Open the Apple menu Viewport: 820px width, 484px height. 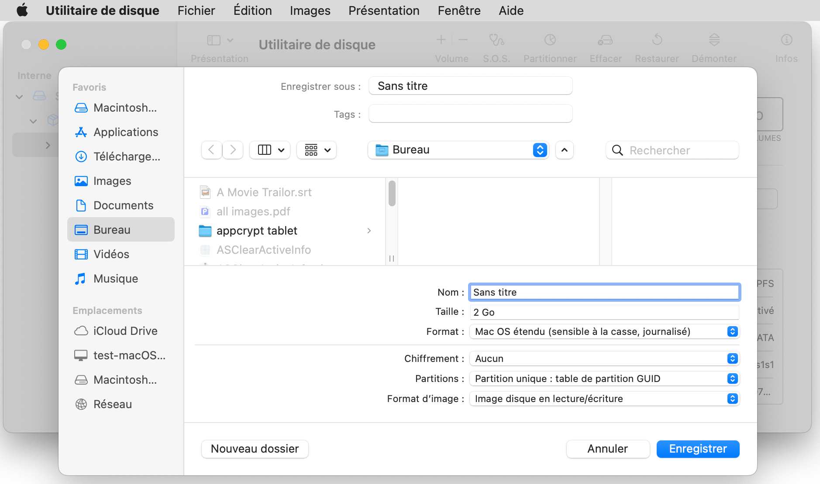point(22,10)
